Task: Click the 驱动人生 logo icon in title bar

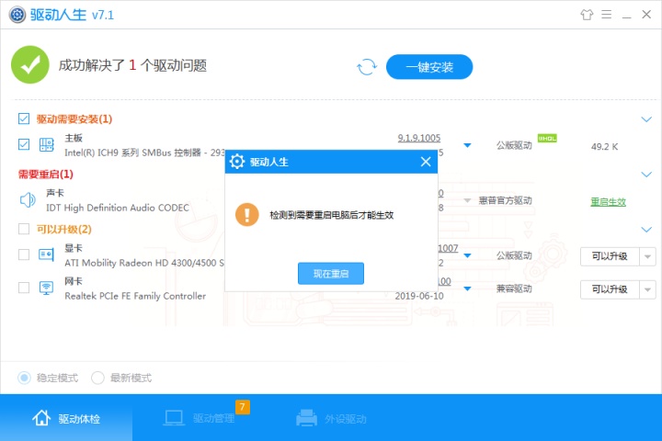Action: click(17, 15)
